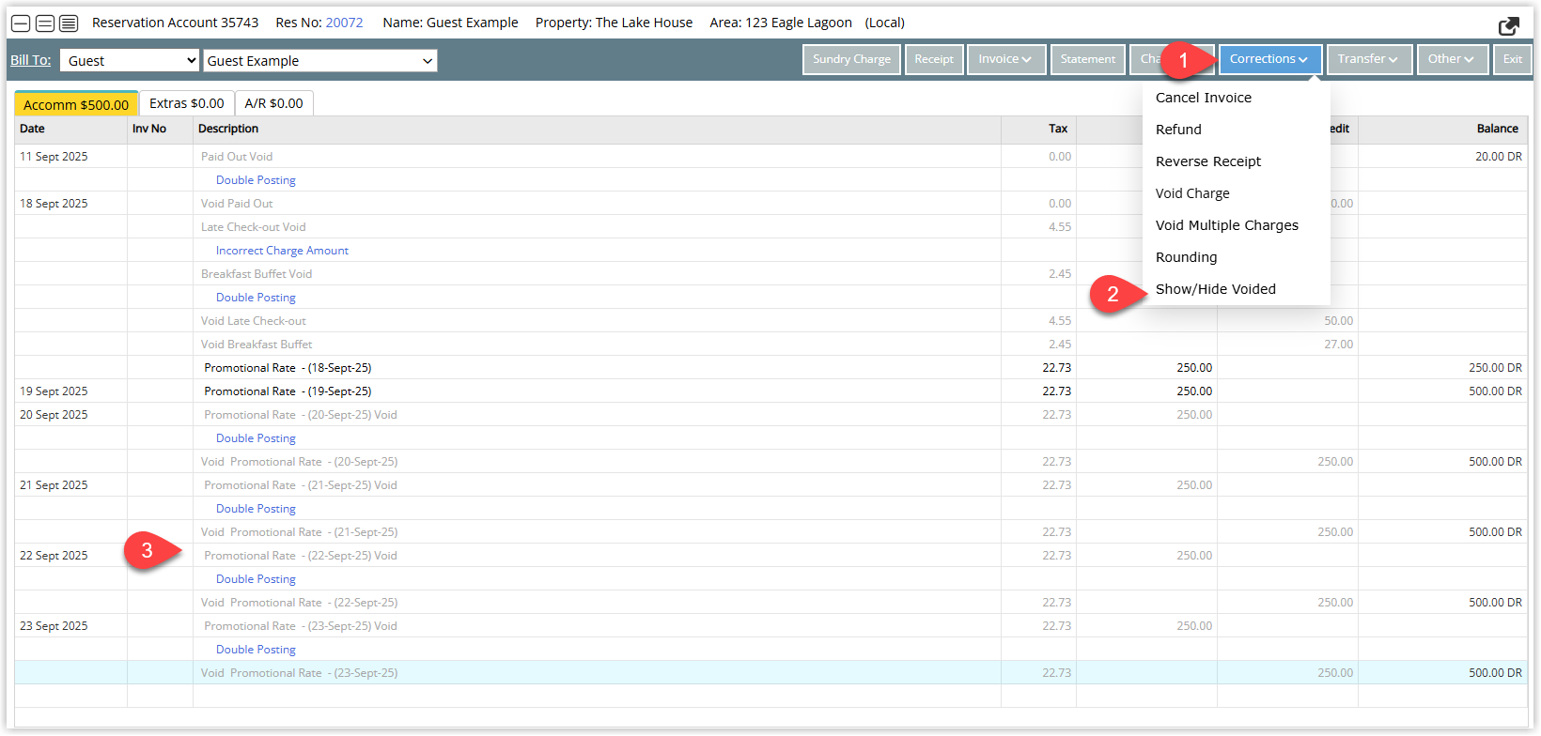Image resolution: width=1541 pixels, height=736 pixels.
Task: Expand the Other dropdown button
Action: (1452, 59)
